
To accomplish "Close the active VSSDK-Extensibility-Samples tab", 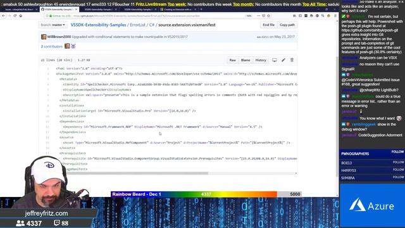I will tap(76, 9).
